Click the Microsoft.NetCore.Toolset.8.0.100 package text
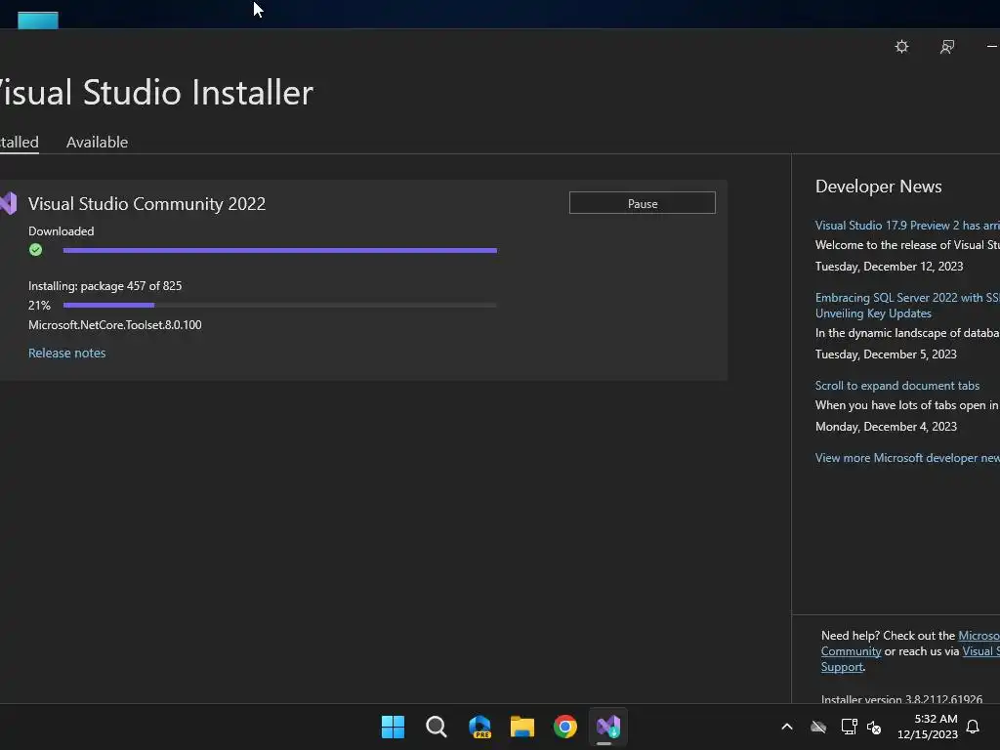 coord(115,324)
